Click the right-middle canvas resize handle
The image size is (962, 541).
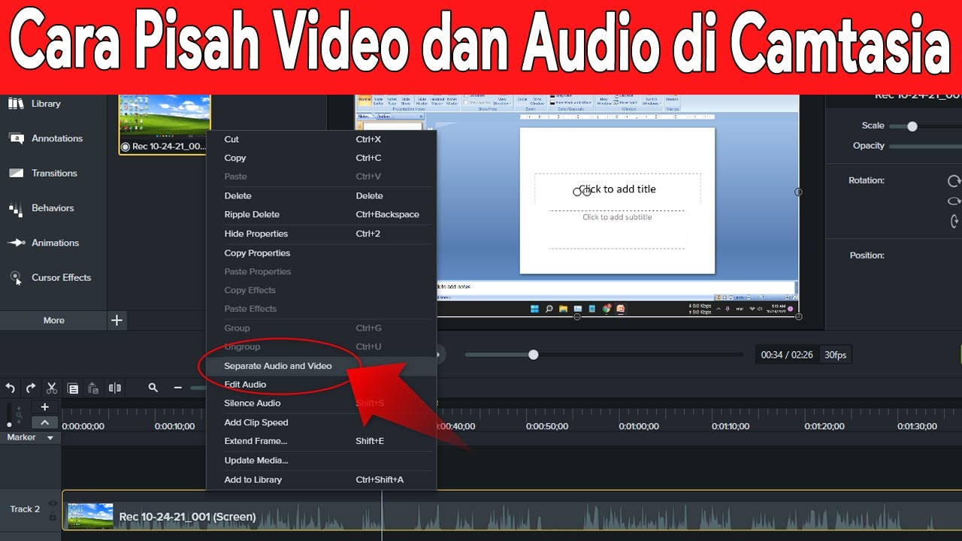coord(798,192)
